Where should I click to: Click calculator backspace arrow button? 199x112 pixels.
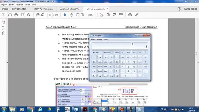[123, 57]
